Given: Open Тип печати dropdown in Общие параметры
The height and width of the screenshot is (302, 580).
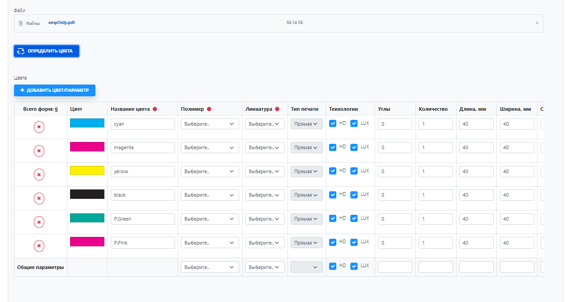Looking at the screenshot, I should (307, 267).
